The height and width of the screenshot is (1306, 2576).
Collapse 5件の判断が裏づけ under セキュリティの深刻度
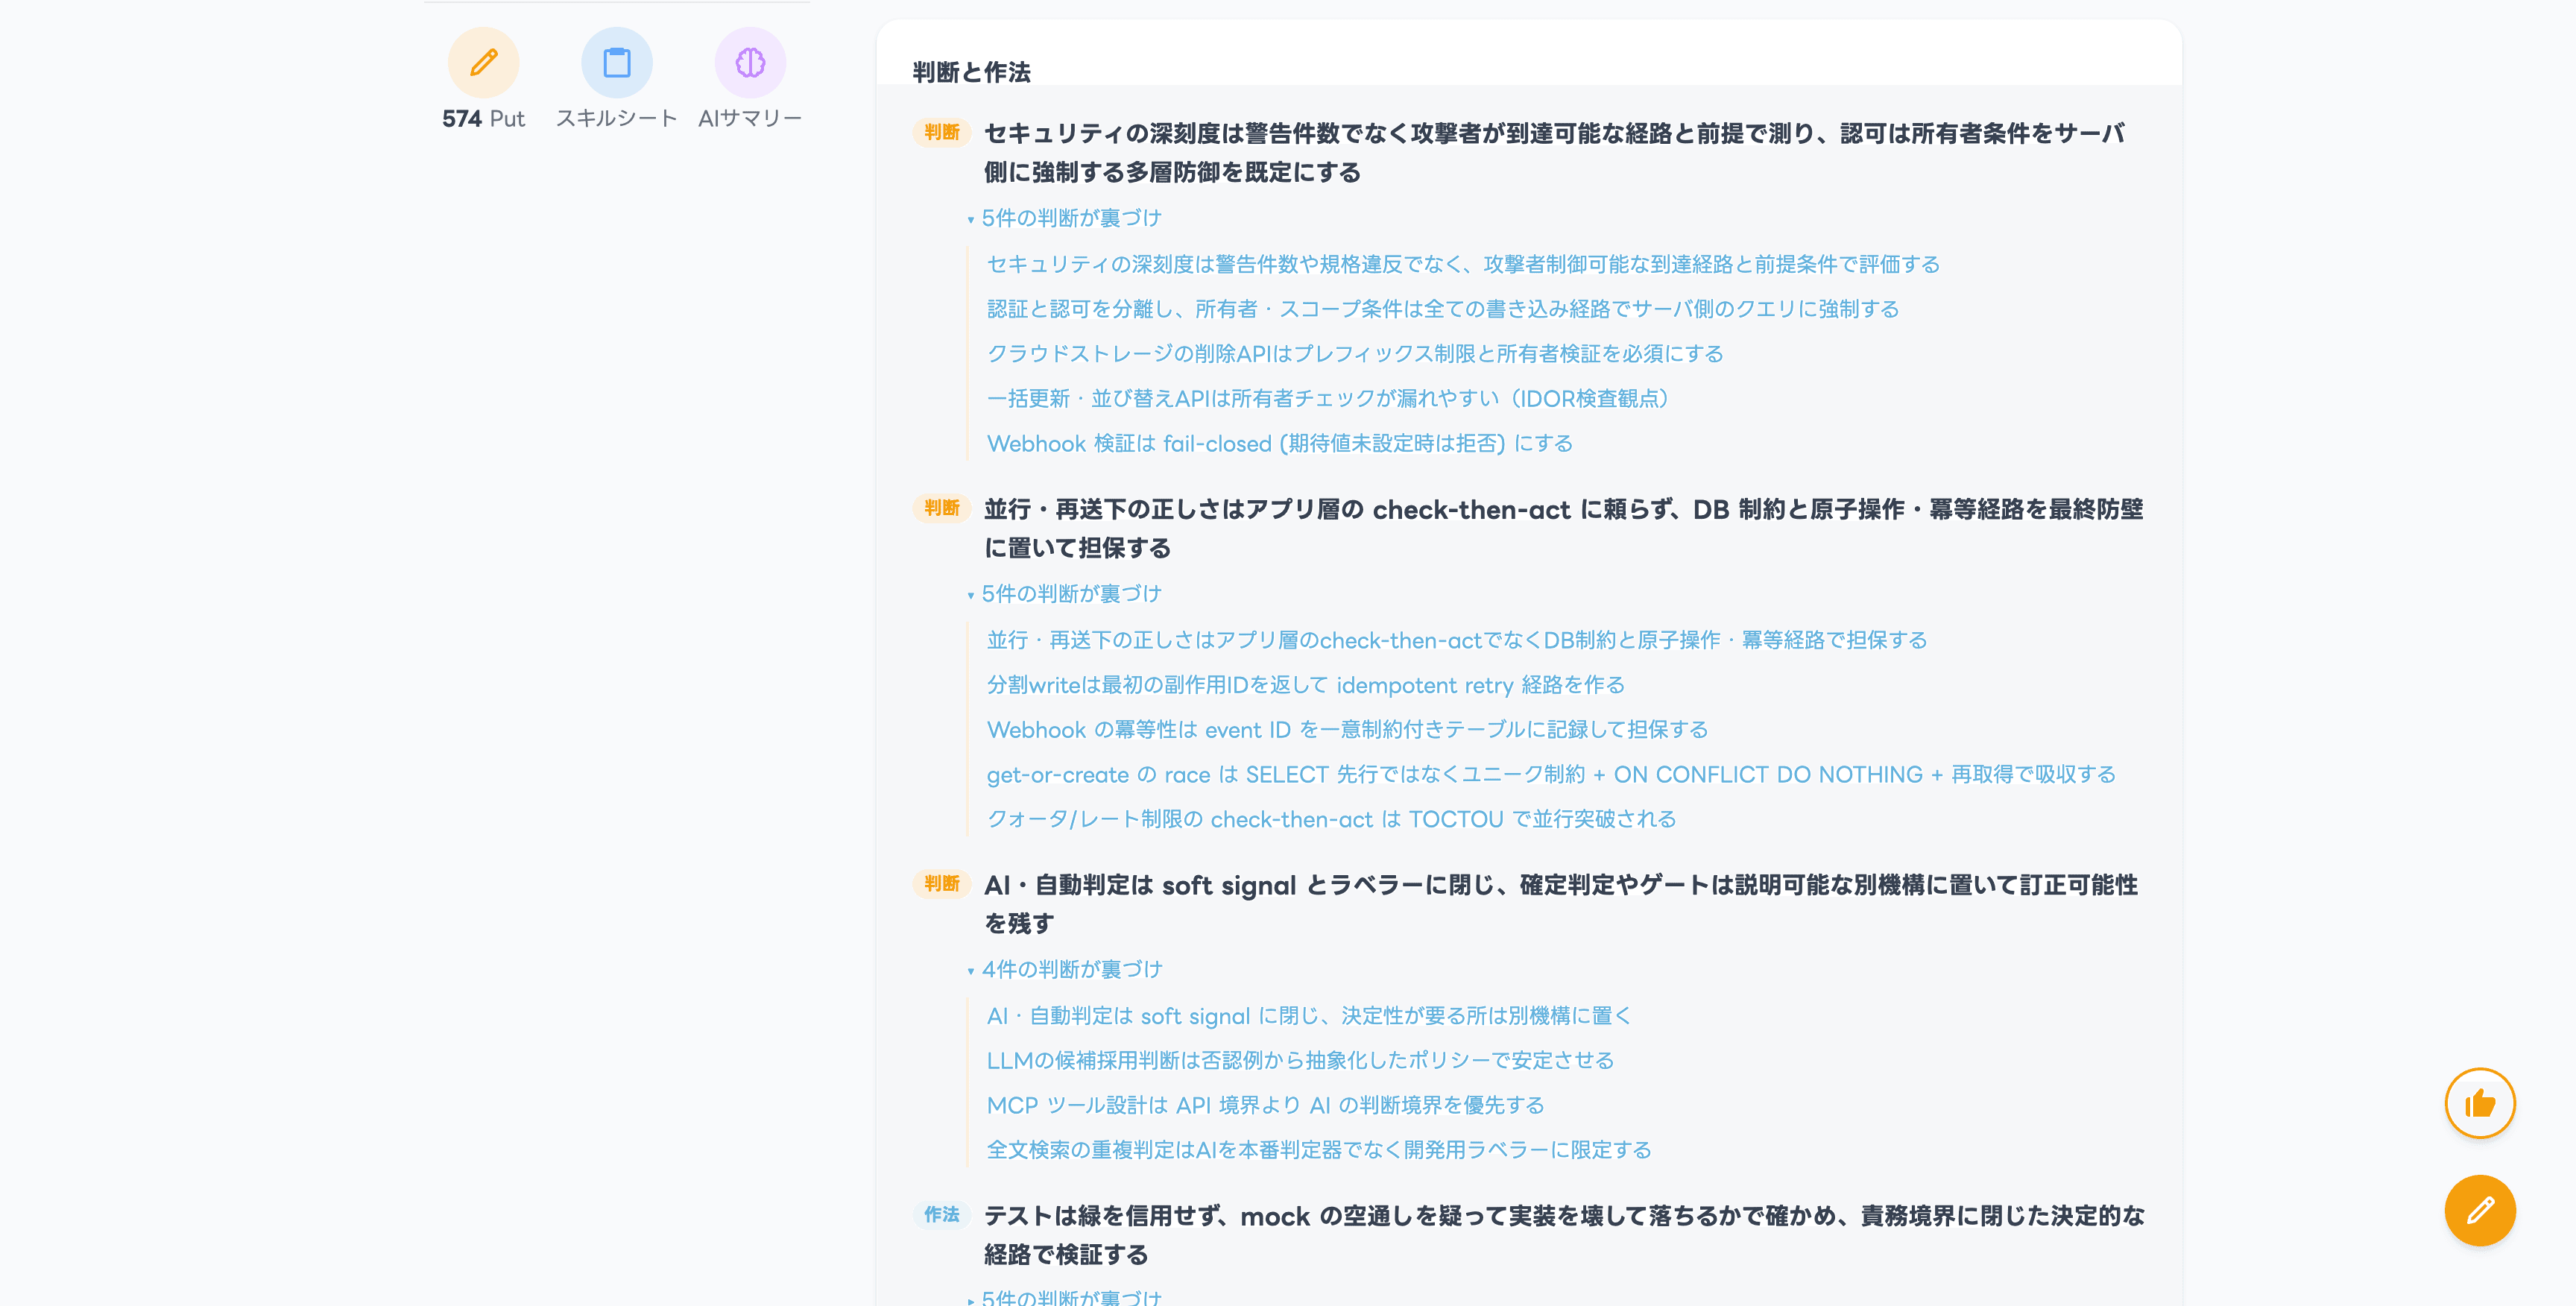(1065, 218)
